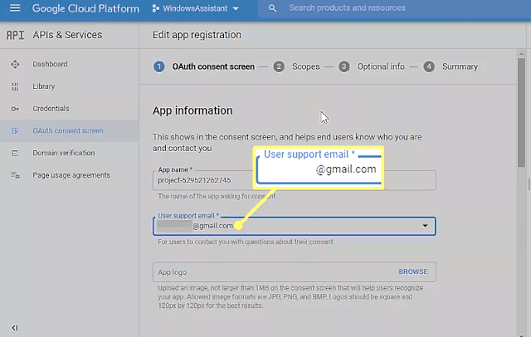531x337 pixels.
Task: Click the OAuth consent screen sidebar icon
Action: click(x=15, y=131)
